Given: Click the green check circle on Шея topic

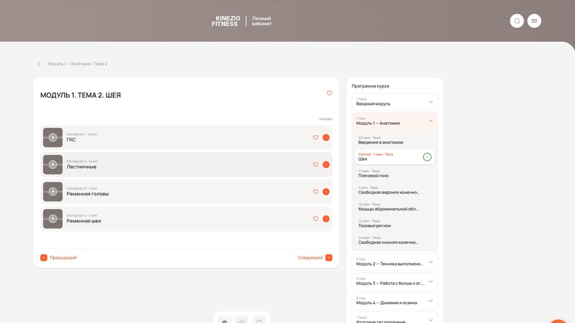Looking at the screenshot, I should pyautogui.click(x=427, y=157).
